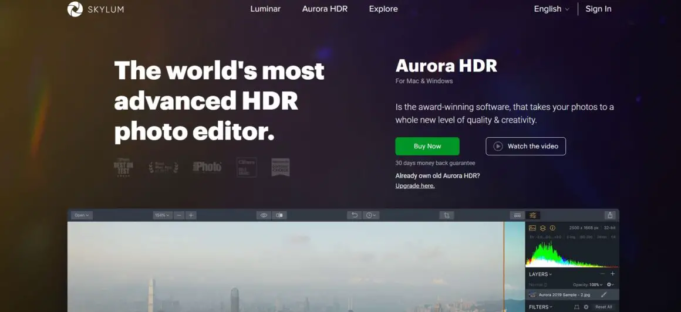681x312 pixels.
Task: Select the crop tool
Action: click(447, 215)
